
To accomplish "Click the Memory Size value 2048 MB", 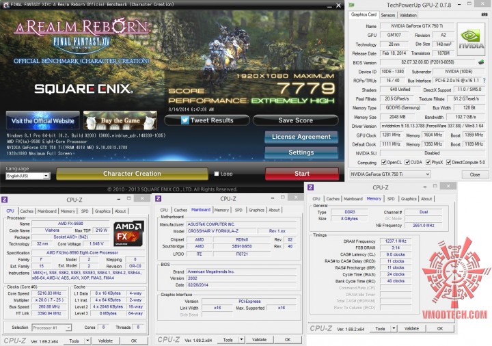I will 397,117.
